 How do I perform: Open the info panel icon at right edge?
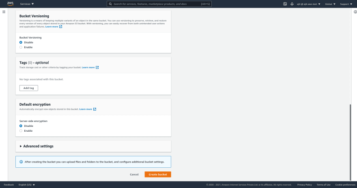tap(355, 12)
